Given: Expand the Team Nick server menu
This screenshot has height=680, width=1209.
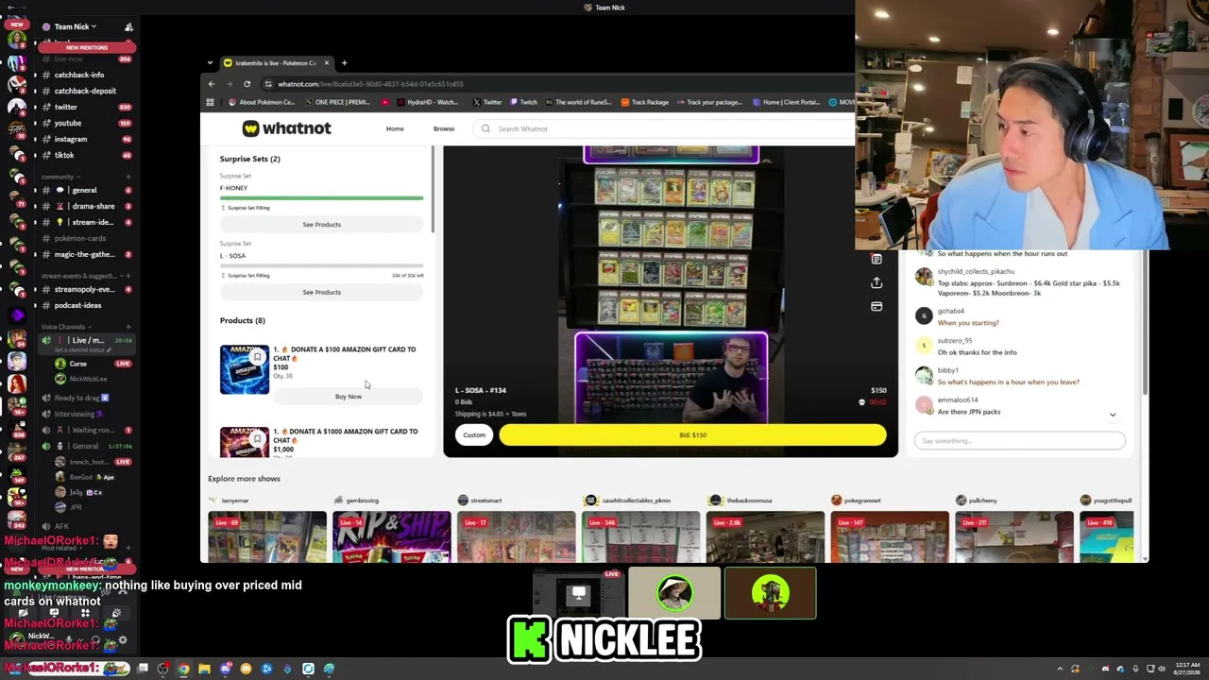Looking at the screenshot, I should pyautogui.click(x=76, y=26).
